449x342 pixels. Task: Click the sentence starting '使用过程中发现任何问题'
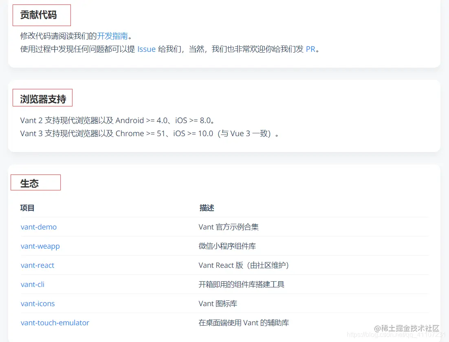point(169,49)
